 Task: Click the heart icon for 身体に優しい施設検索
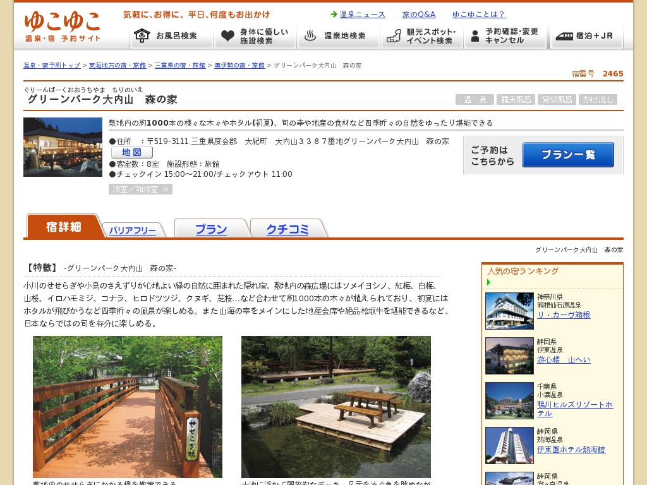(x=227, y=36)
